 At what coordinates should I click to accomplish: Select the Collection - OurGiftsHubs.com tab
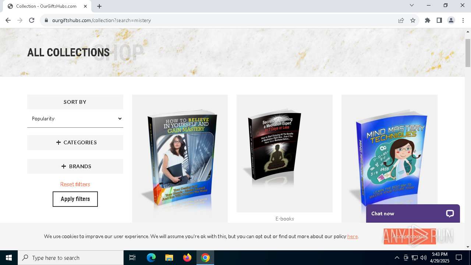click(x=47, y=6)
